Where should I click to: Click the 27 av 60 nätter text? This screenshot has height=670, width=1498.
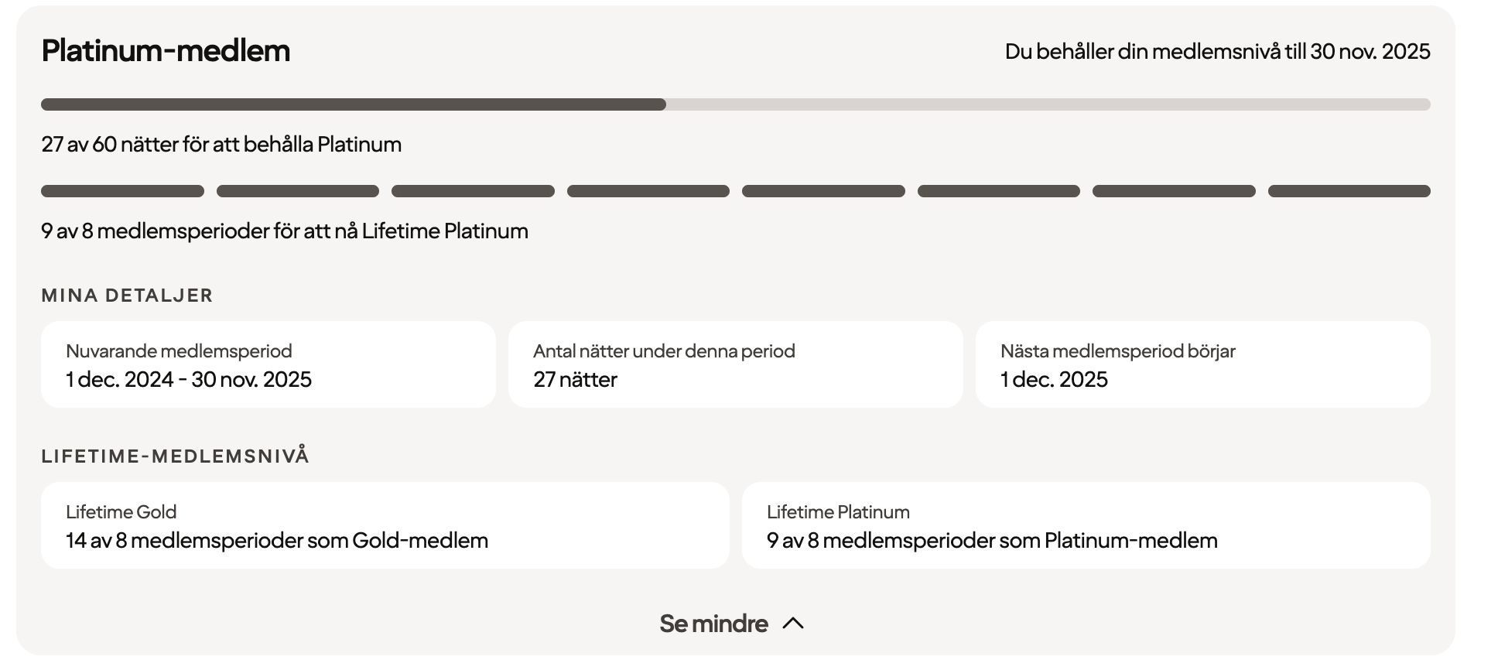pyautogui.click(x=221, y=145)
